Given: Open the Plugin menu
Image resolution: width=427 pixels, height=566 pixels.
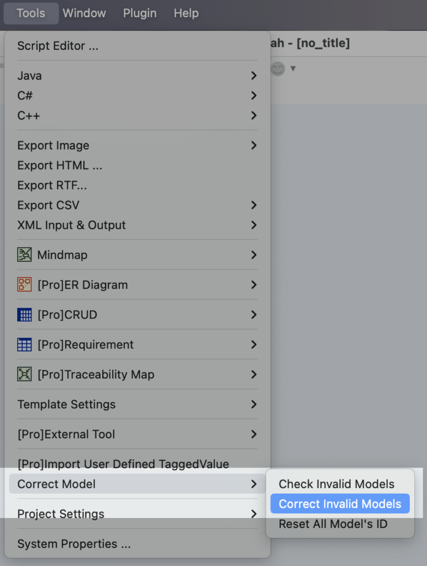Looking at the screenshot, I should coord(139,13).
